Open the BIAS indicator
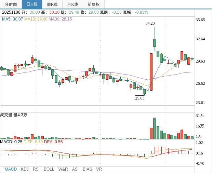The image size is (212, 173). point(87,169)
